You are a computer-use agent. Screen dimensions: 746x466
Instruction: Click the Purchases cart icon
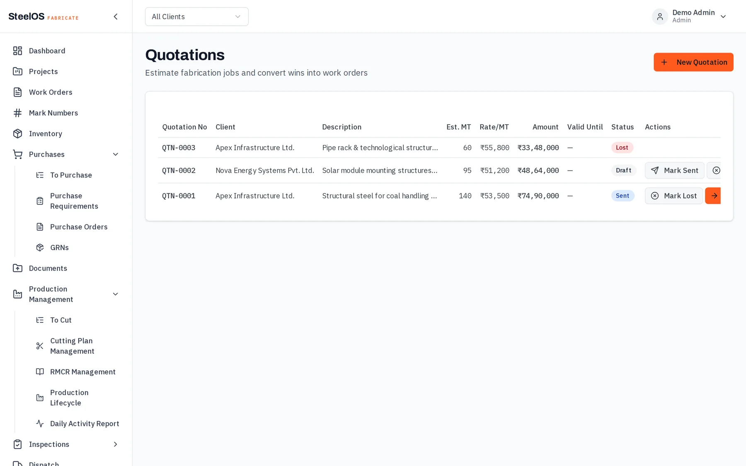click(17, 154)
